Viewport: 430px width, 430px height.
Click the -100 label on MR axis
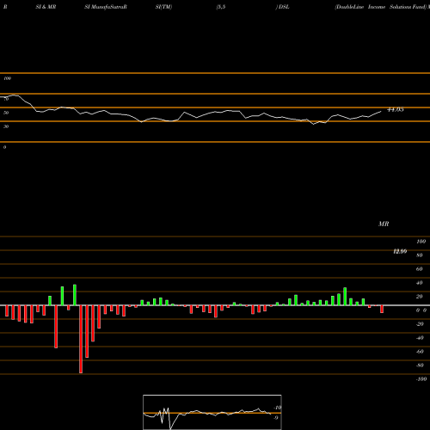click(x=421, y=379)
